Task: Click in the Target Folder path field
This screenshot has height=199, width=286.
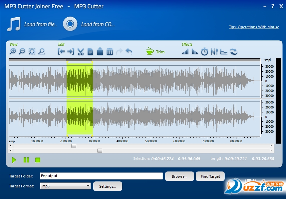Action: pyautogui.click(x=101, y=176)
